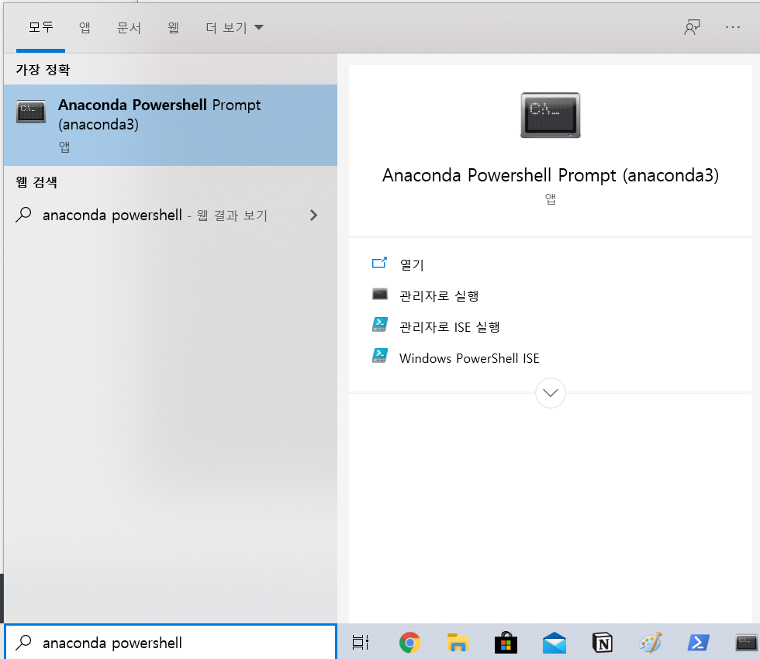The width and height of the screenshot is (760, 659).
Task: Open Google Chrome from the taskbar
Action: click(409, 642)
